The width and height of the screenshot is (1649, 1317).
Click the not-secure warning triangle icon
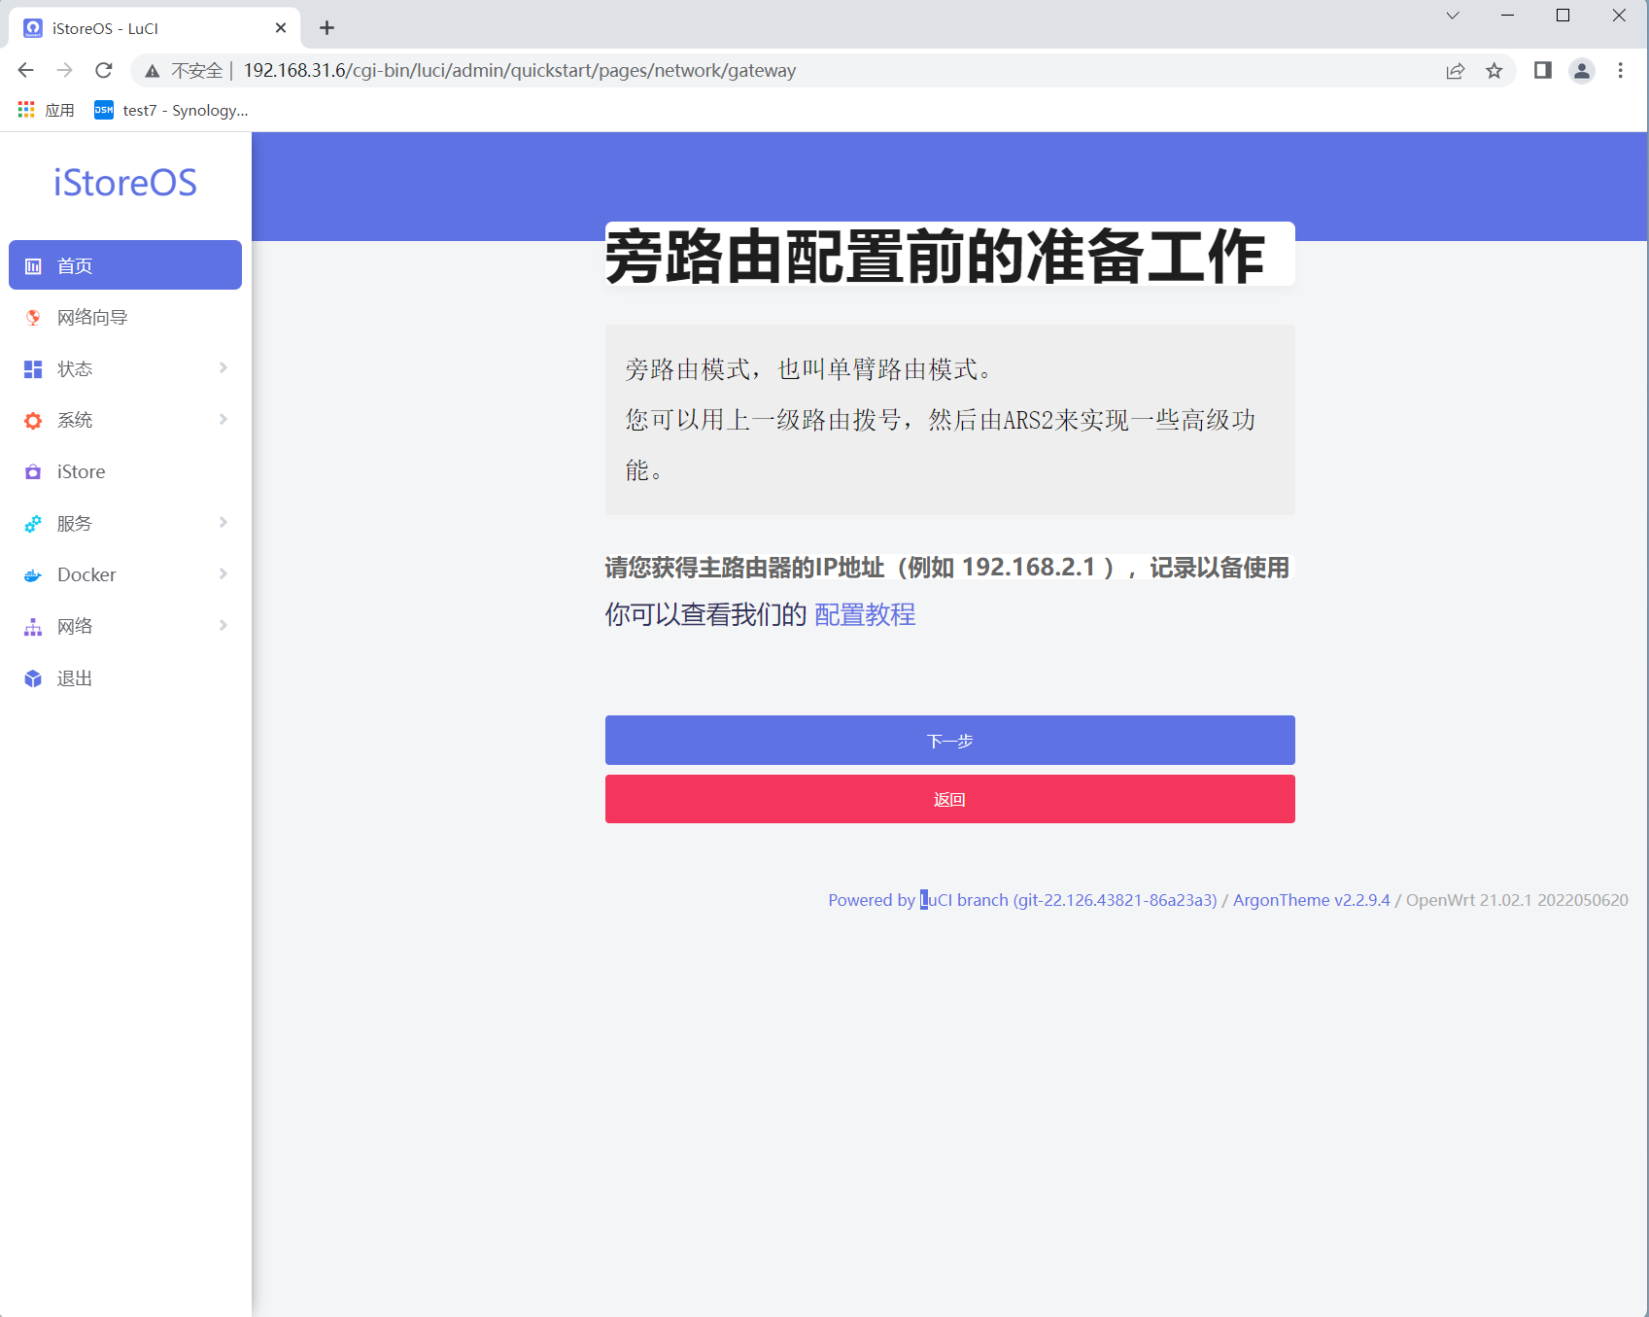pos(153,71)
